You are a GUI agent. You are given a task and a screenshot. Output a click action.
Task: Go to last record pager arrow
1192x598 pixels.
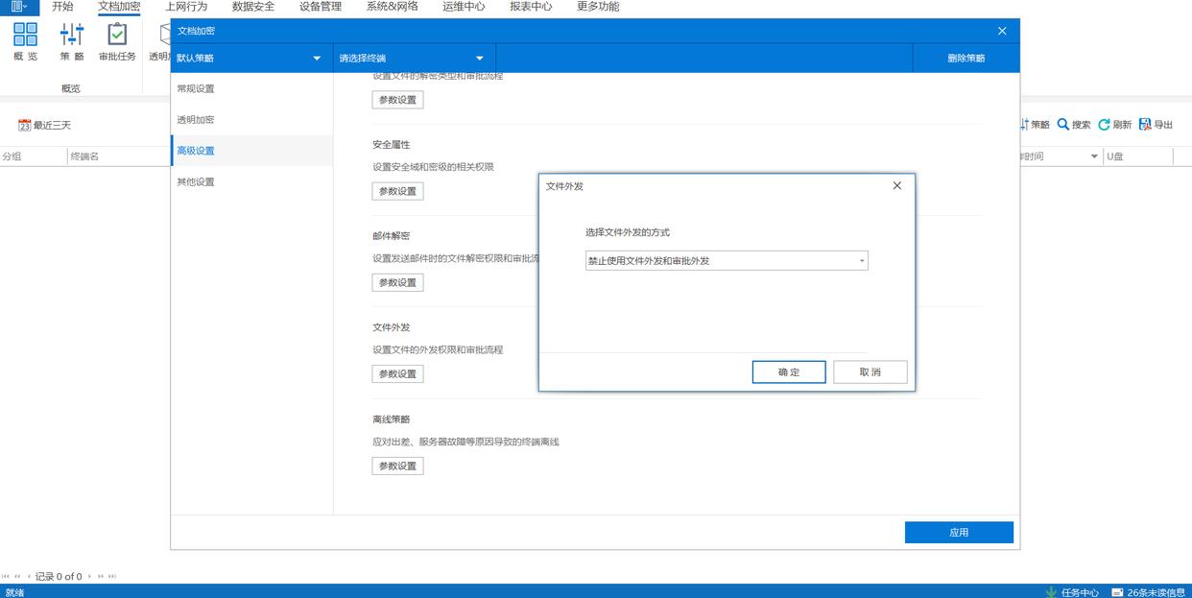[112, 577]
